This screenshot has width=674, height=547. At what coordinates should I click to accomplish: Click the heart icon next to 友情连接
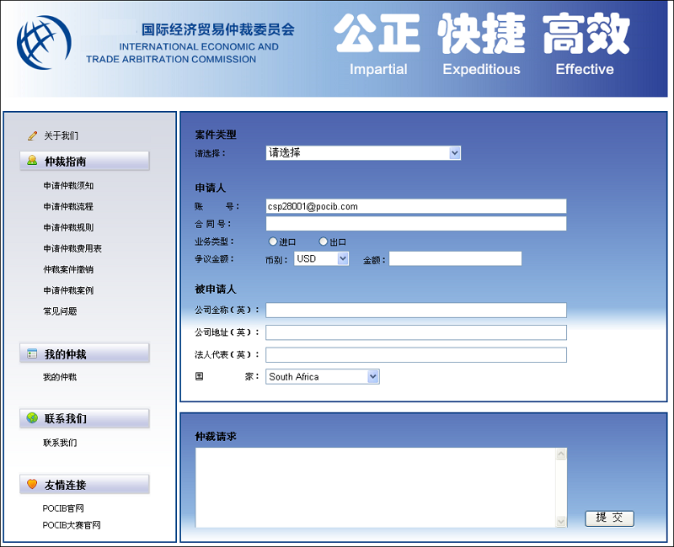tap(32, 485)
